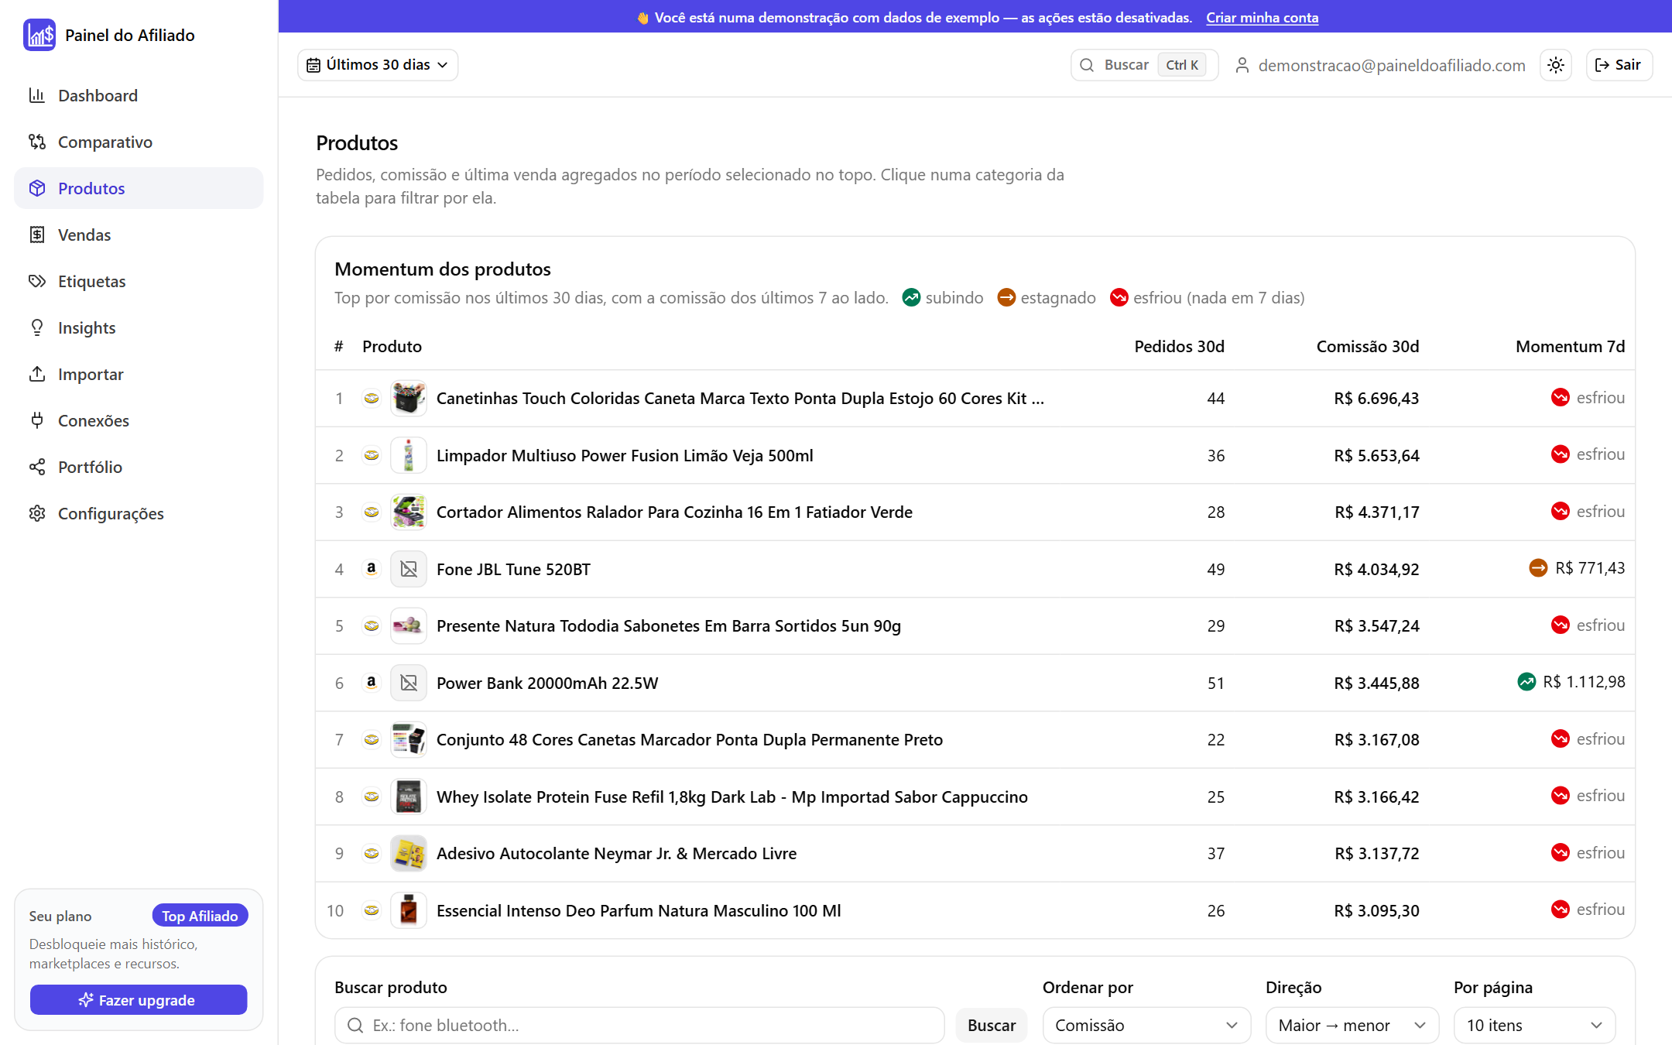
Task: Open Portfólio in the sidebar
Action: pyautogui.click(x=139, y=467)
